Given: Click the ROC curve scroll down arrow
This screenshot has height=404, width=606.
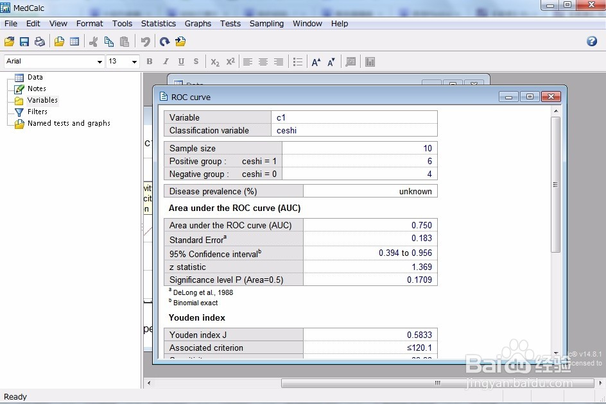Looking at the screenshot, I should pos(556,353).
